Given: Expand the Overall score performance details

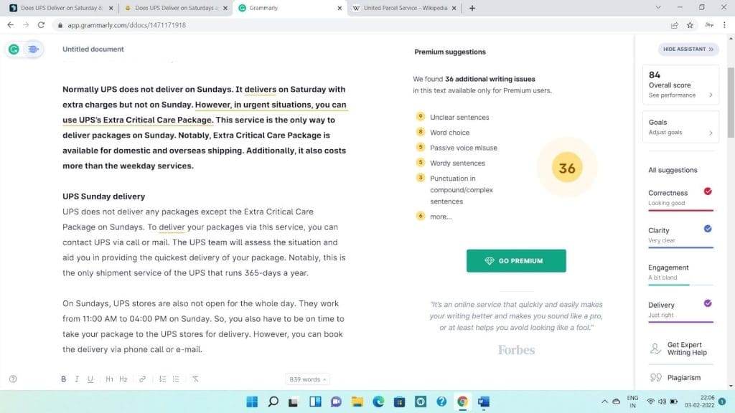Looking at the screenshot, I should [711, 95].
